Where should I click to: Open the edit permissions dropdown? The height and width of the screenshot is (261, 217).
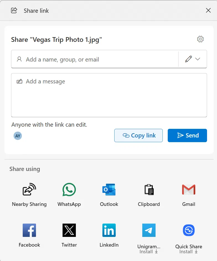pyautogui.click(x=198, y=59)
